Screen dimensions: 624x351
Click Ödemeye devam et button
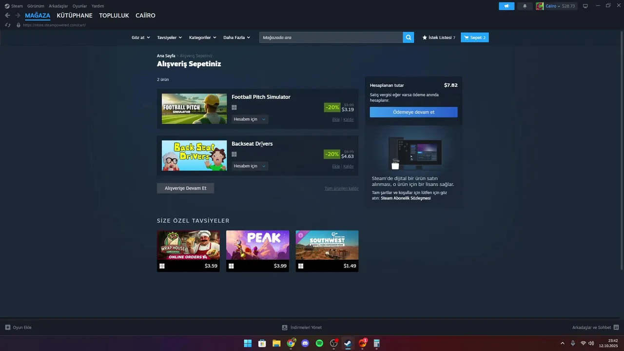[x=413, y=112]
